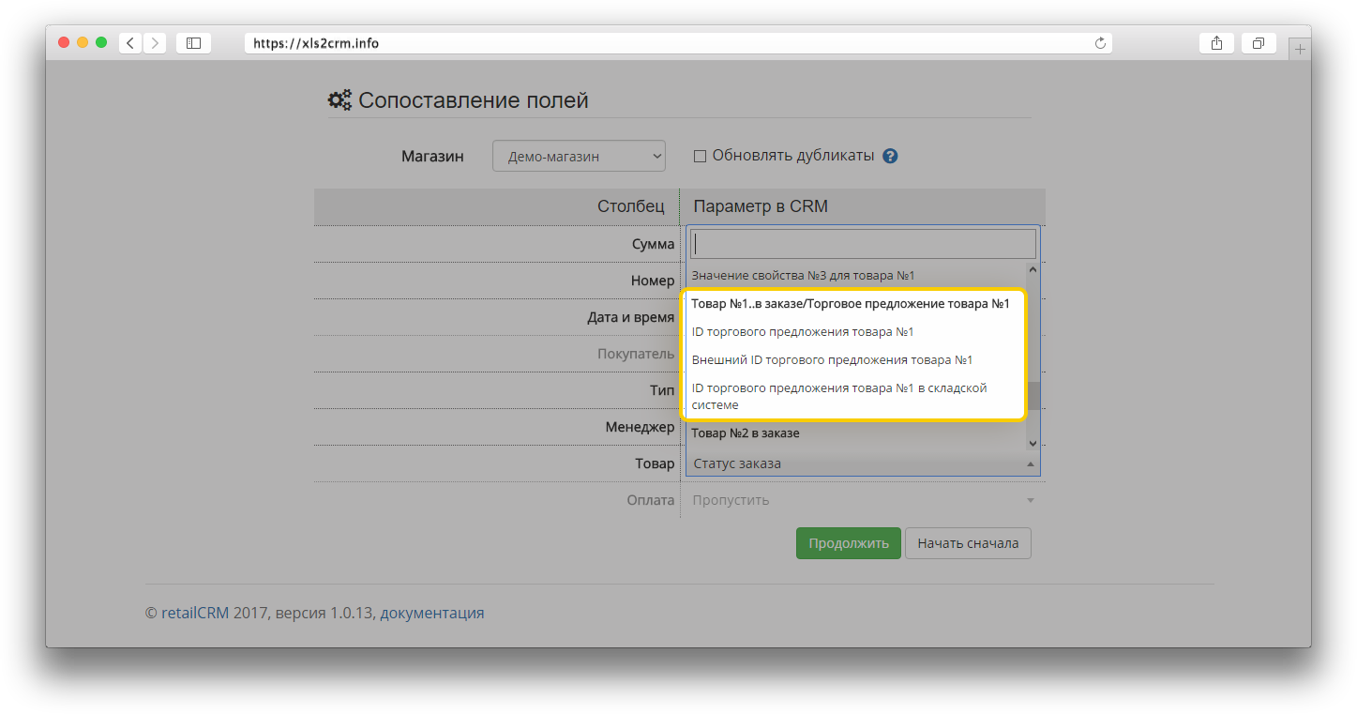This screenshot has height=714, width=1357.
Task: Reload the page with the refresh icon
Action: pyautogui.click(x=1100, y=43)
